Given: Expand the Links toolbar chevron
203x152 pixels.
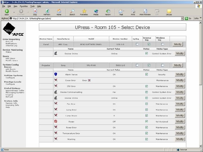Looking at the screenshot, I should tap(200, 18).
